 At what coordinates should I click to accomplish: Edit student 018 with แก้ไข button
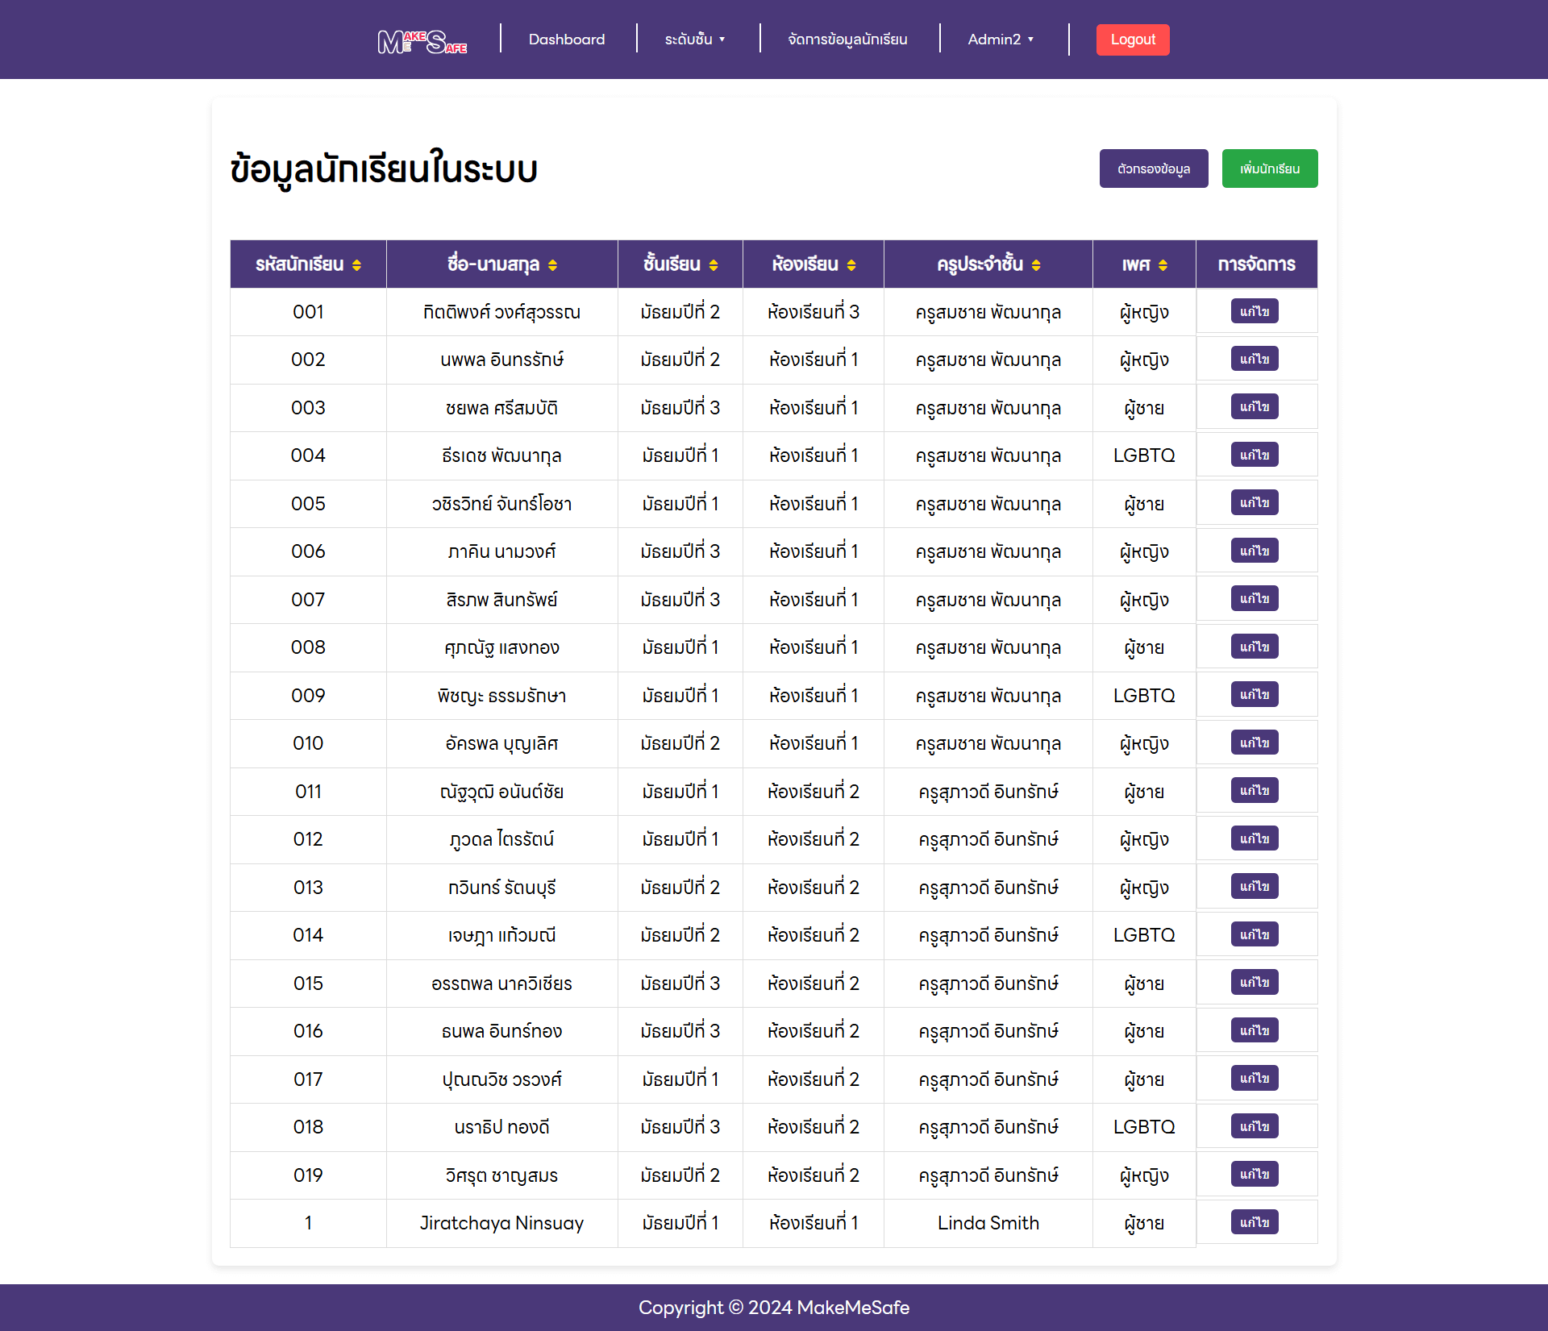(x=1255, y=1126)
